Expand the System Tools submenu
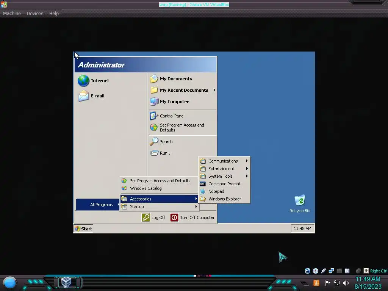388x291 pixels. coord(224,176)
